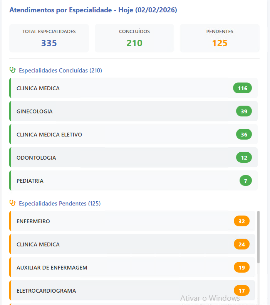Click the green 39 badge for Ginecologia
This screenshot has height=305, width=270.
click(244, 111)
